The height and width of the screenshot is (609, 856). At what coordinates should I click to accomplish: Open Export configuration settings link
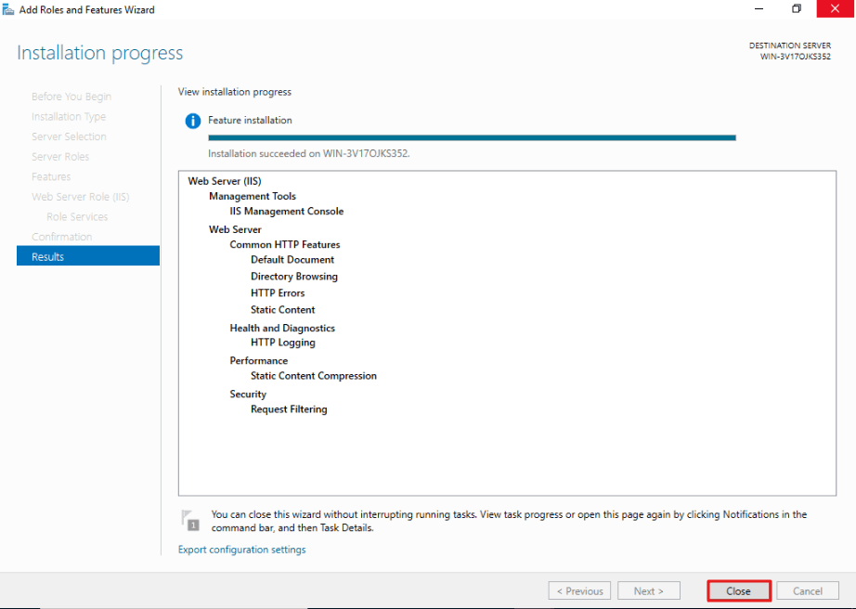pyautogui.click(x=241, y=550)
